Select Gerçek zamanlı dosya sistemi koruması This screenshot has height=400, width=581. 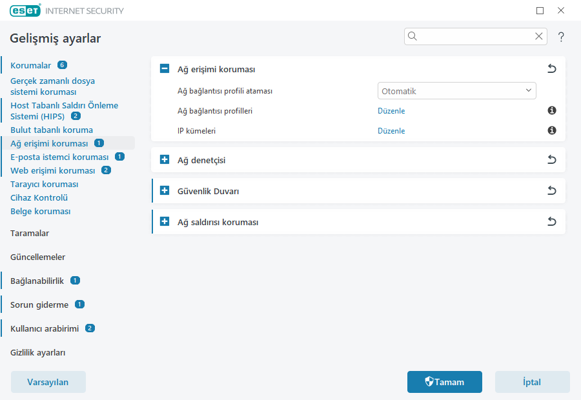(53, 86)
